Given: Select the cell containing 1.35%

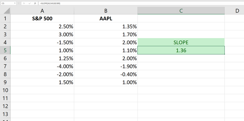Looking at the screenshot, I should click(106, 26).
